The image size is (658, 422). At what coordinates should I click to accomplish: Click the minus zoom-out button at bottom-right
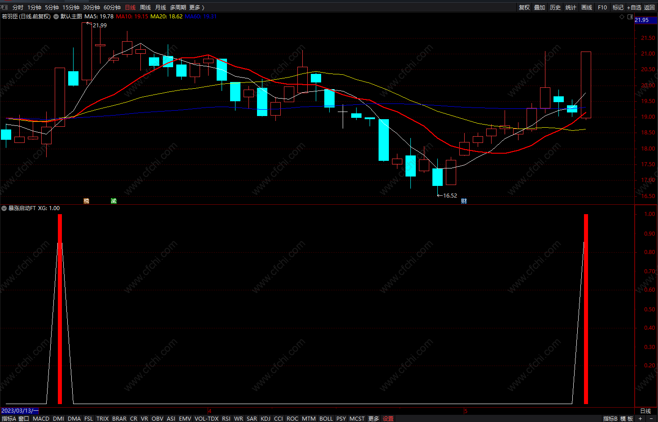point(651,419)
